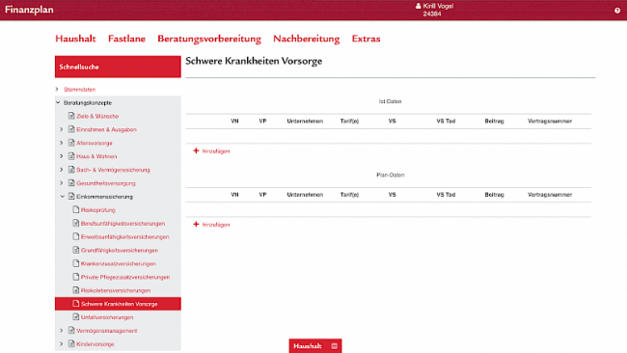Open Krankenzusatzversicherungen page
Screen dimensions: 627x353
[x=119, y=264]
